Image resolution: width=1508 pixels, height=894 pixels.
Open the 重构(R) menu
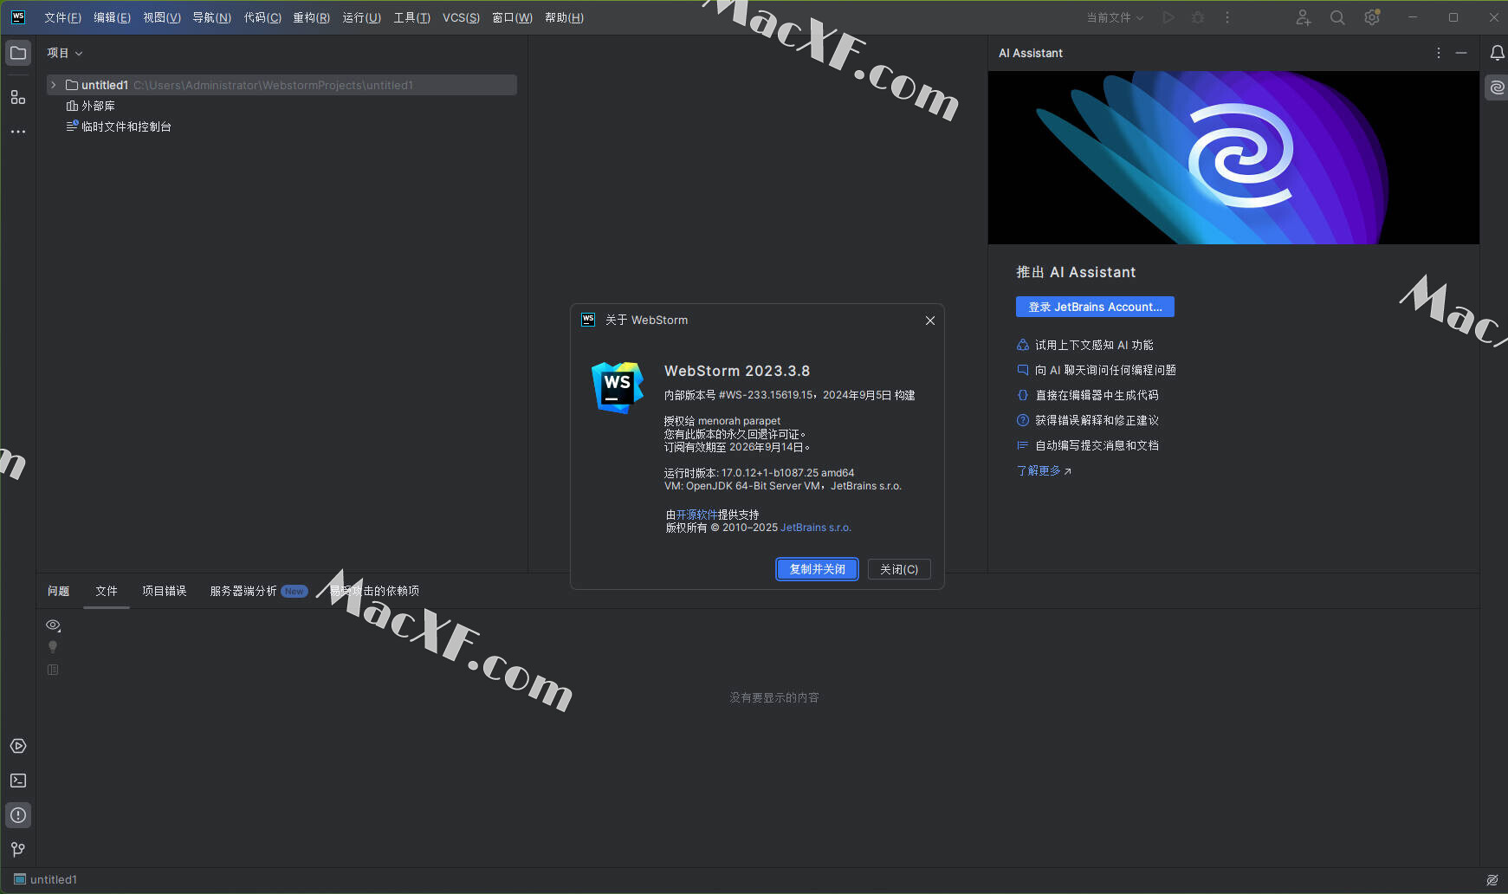point(312,17)
